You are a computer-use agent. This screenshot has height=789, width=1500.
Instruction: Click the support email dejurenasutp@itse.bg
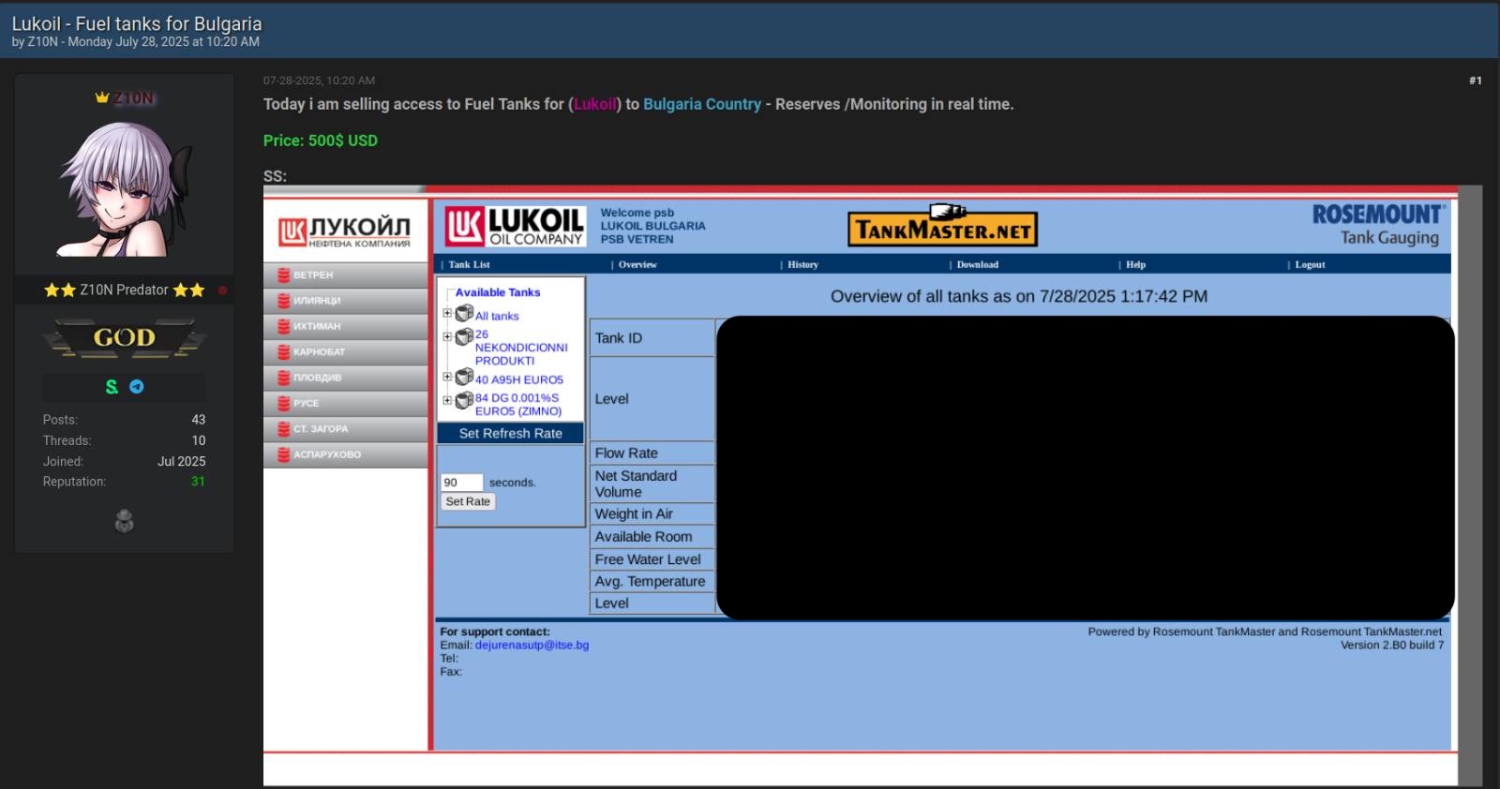532,646
